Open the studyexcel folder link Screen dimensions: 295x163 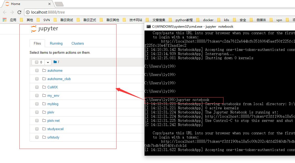point(55,129)
